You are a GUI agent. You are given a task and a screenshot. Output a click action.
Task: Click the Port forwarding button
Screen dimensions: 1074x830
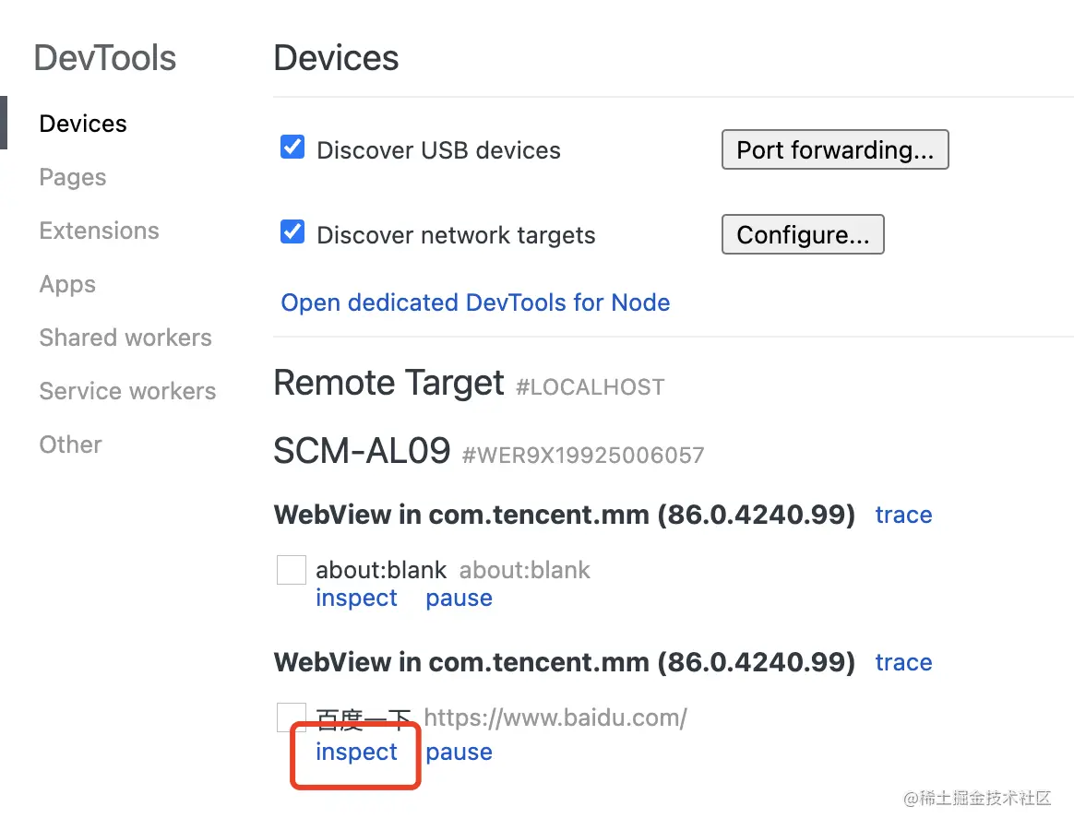click(x=835, y=150)
